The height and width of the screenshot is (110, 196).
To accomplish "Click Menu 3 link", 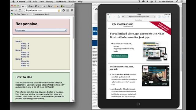I will pyautogui.click(x=19, y=59).
